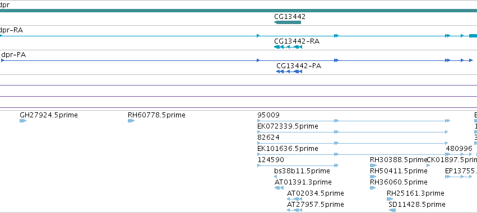Click the CG13442-PA protein glyph
The image size is (477, 213).
(x=289, y=72)
